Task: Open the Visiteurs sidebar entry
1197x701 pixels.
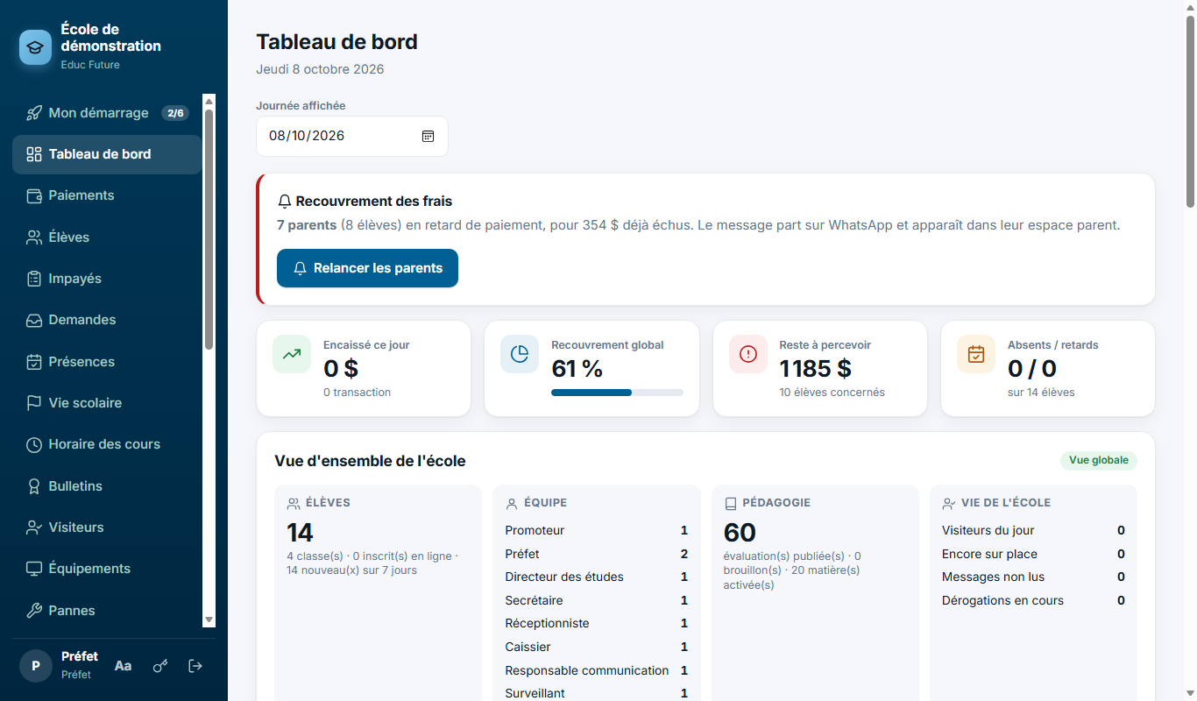Action: click(x=107, y=528)
